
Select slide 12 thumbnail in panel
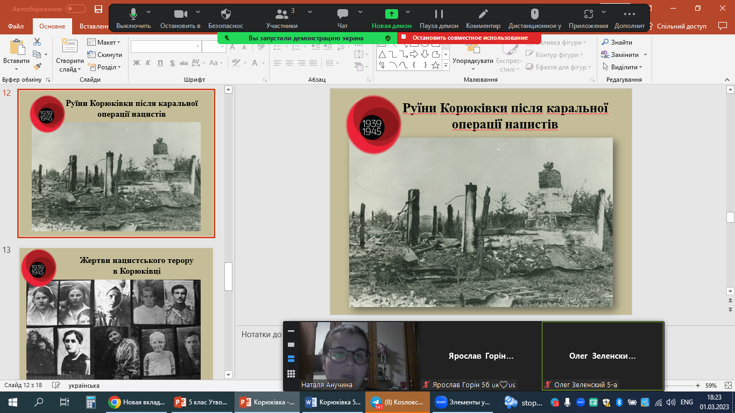(x=116, y=163)
